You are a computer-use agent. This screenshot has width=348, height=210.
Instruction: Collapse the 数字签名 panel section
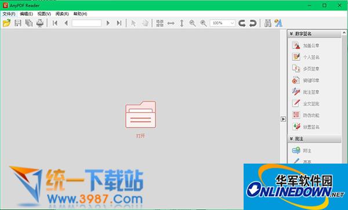pyautogui.click(x=291, y=34)
